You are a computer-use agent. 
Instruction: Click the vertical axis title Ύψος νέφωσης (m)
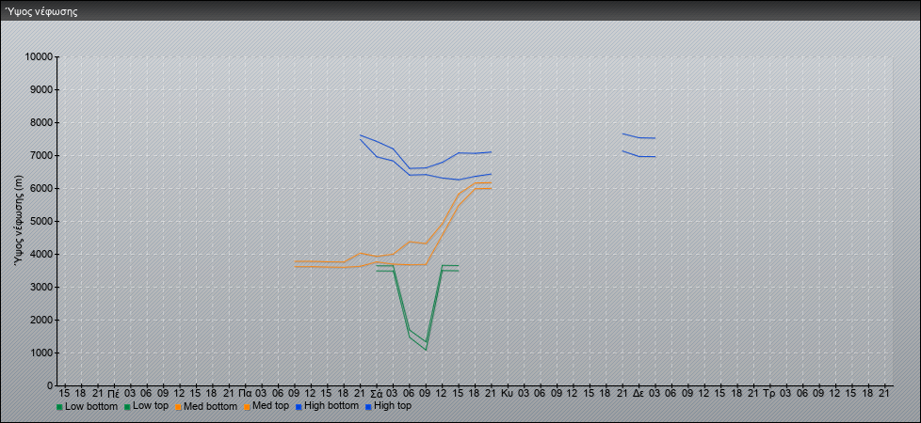click(x=19, y=221)
